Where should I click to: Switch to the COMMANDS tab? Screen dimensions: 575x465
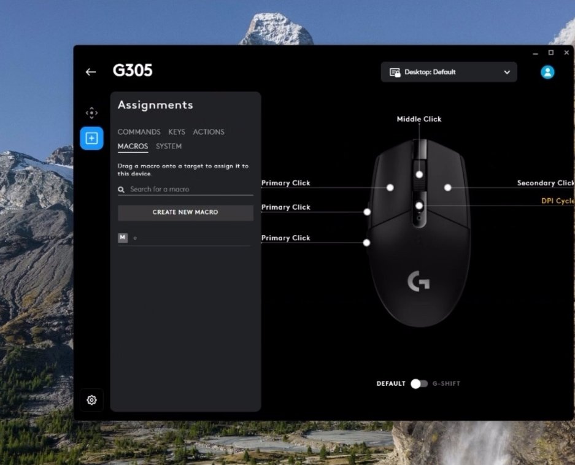click(x=139, y=132)
